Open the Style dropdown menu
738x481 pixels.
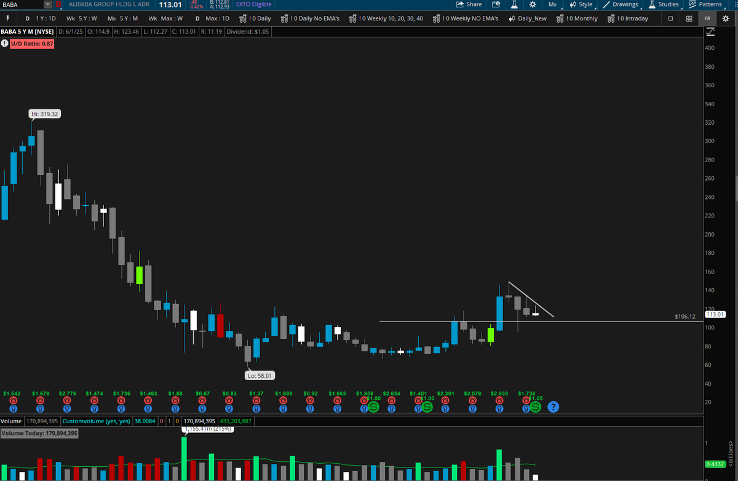582,4
